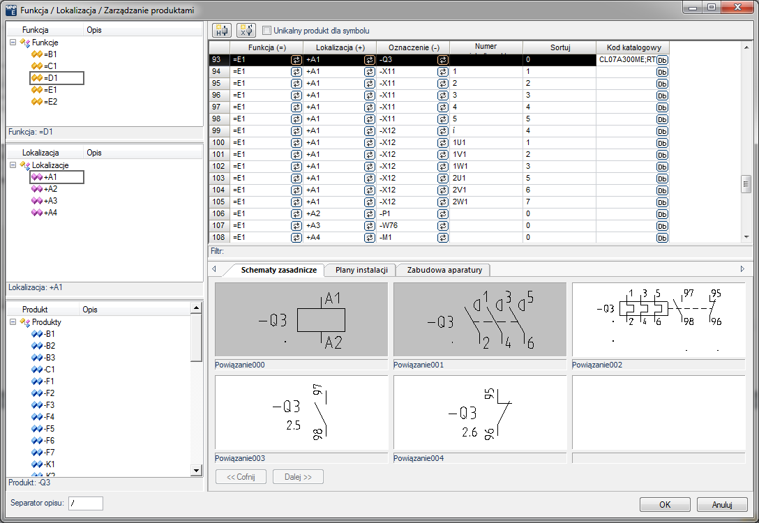Click Funkcja swap icon on row 97
The image size is (759, 523).
[296, 107]
